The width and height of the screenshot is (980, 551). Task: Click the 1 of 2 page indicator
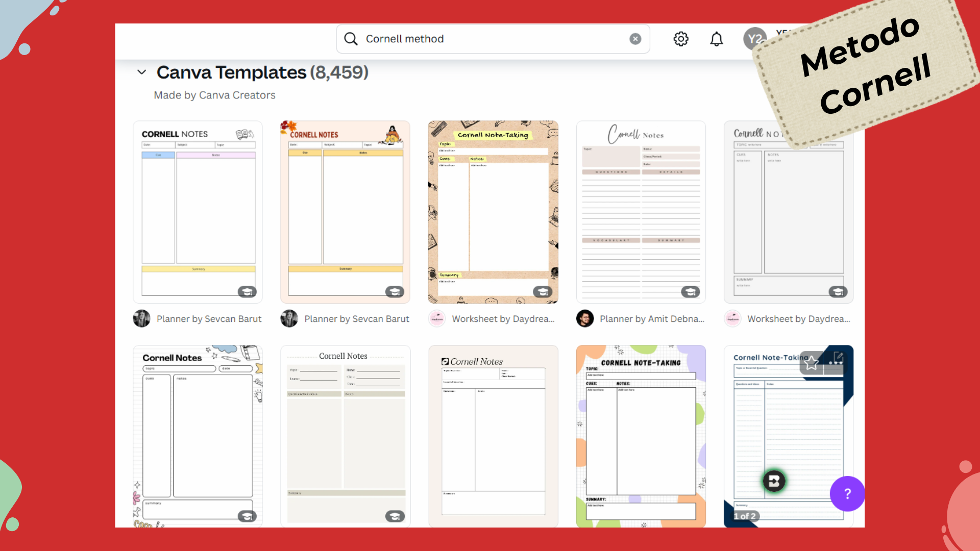745,516
